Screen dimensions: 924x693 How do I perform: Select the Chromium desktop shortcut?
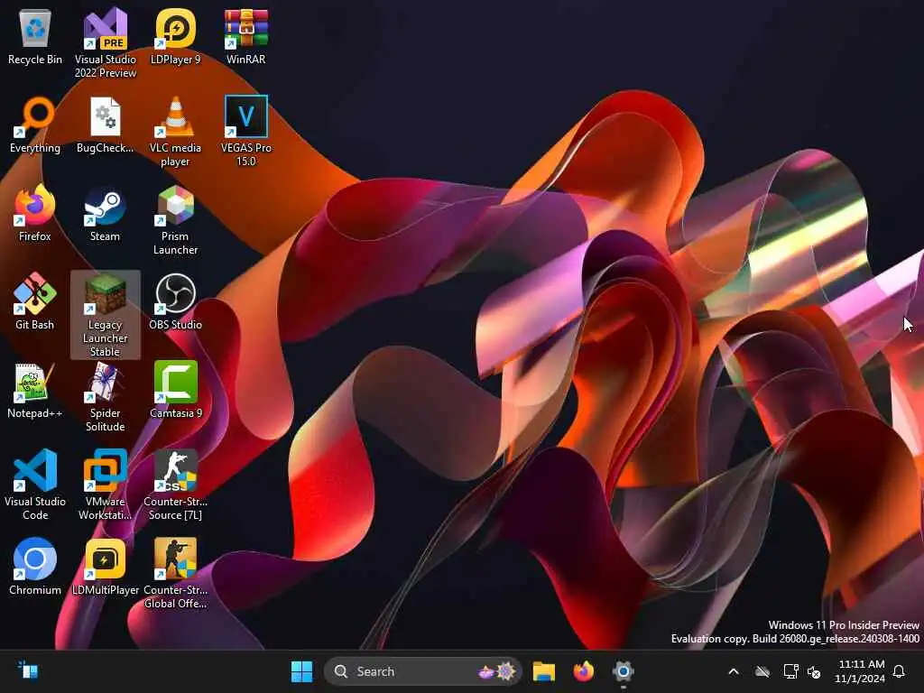(35, 567)
